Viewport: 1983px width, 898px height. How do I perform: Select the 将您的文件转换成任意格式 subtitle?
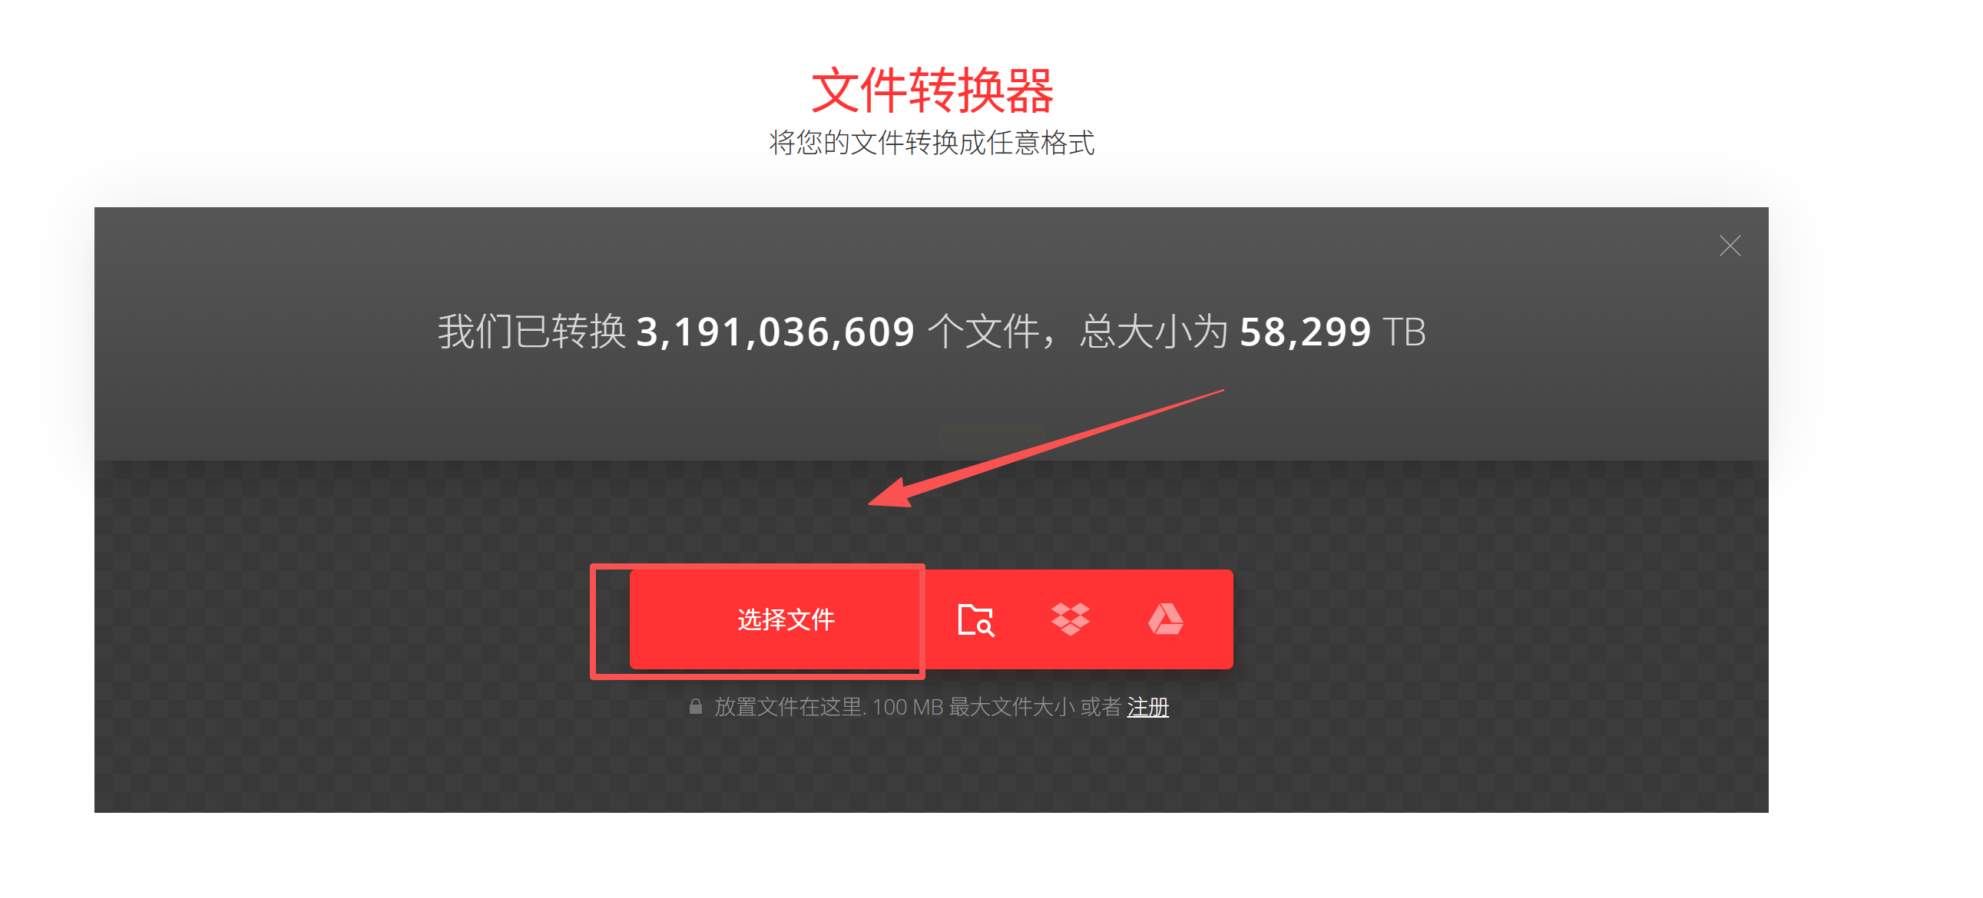click(932, 143)
